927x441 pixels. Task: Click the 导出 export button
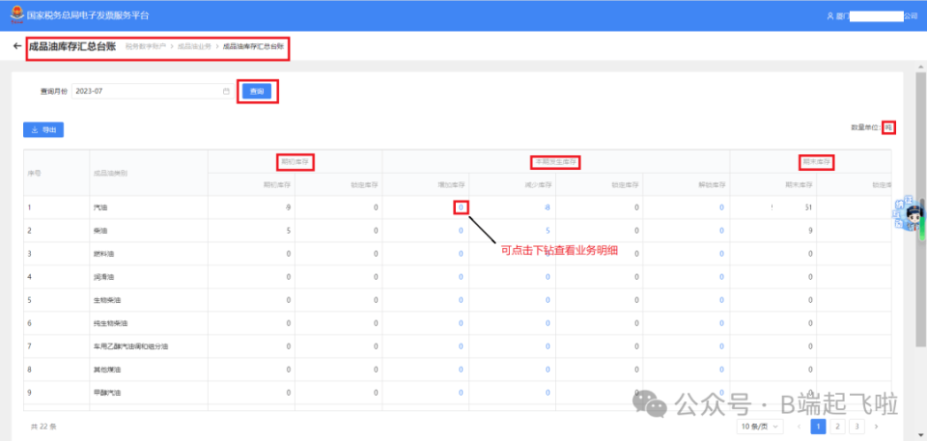click(x=43, y=130)
